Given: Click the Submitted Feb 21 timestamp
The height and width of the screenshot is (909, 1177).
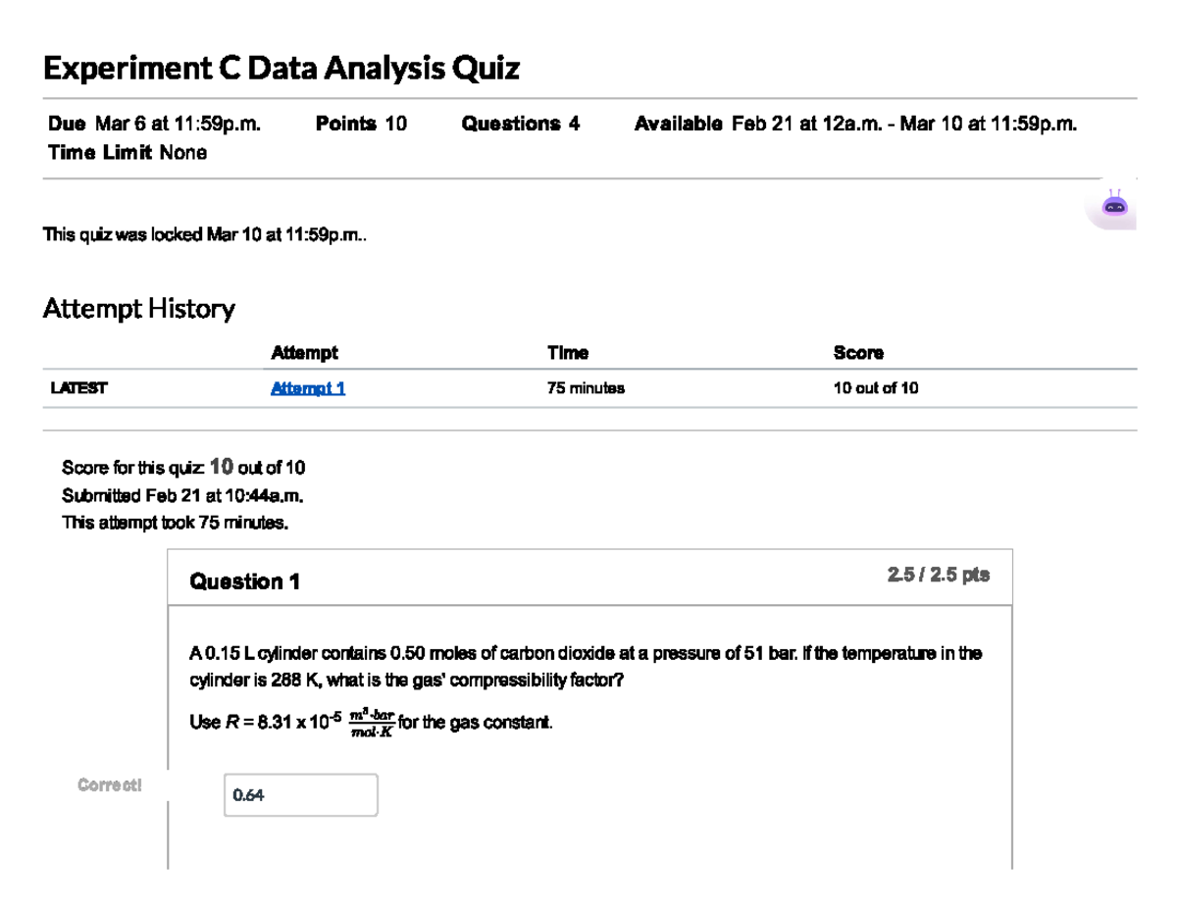Looking at the screenshot, I should pyautogui.click(x=182, y=495).
